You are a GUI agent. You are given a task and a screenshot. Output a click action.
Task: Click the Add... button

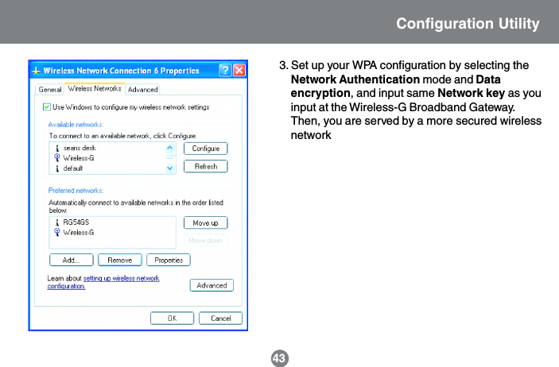click(x=72, y=260)
